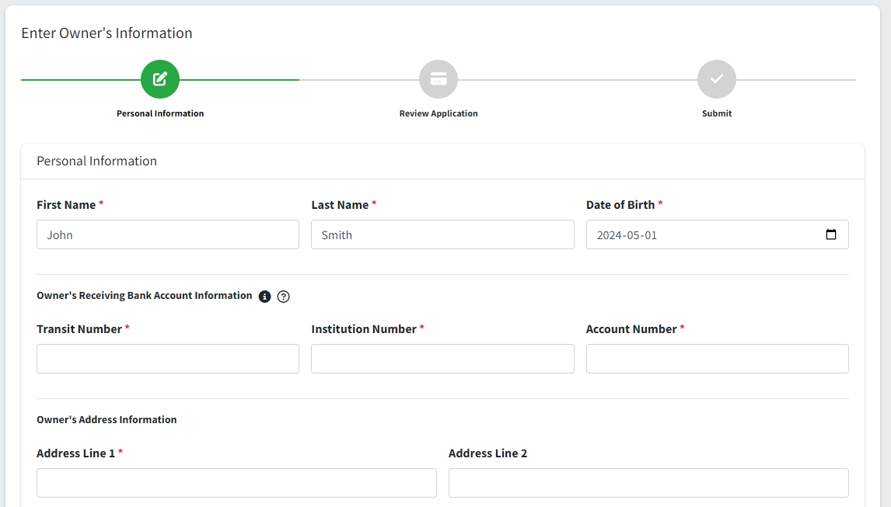
Task: Click the Submit step checkmark icon
Action: click(x=717, y=79)
